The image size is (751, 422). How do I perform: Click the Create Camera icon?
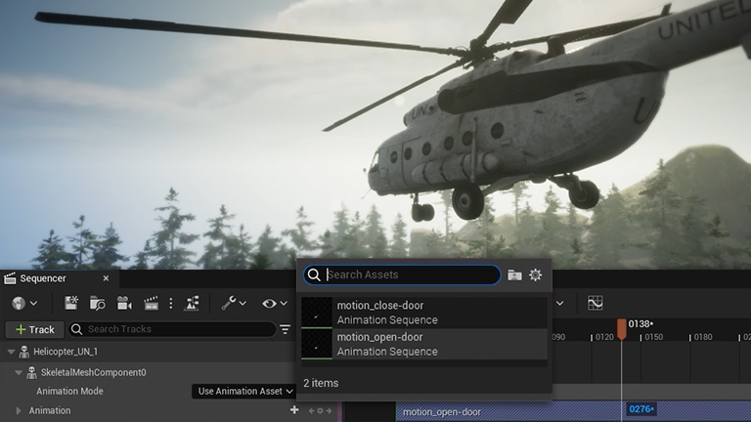tap(124, 304)
